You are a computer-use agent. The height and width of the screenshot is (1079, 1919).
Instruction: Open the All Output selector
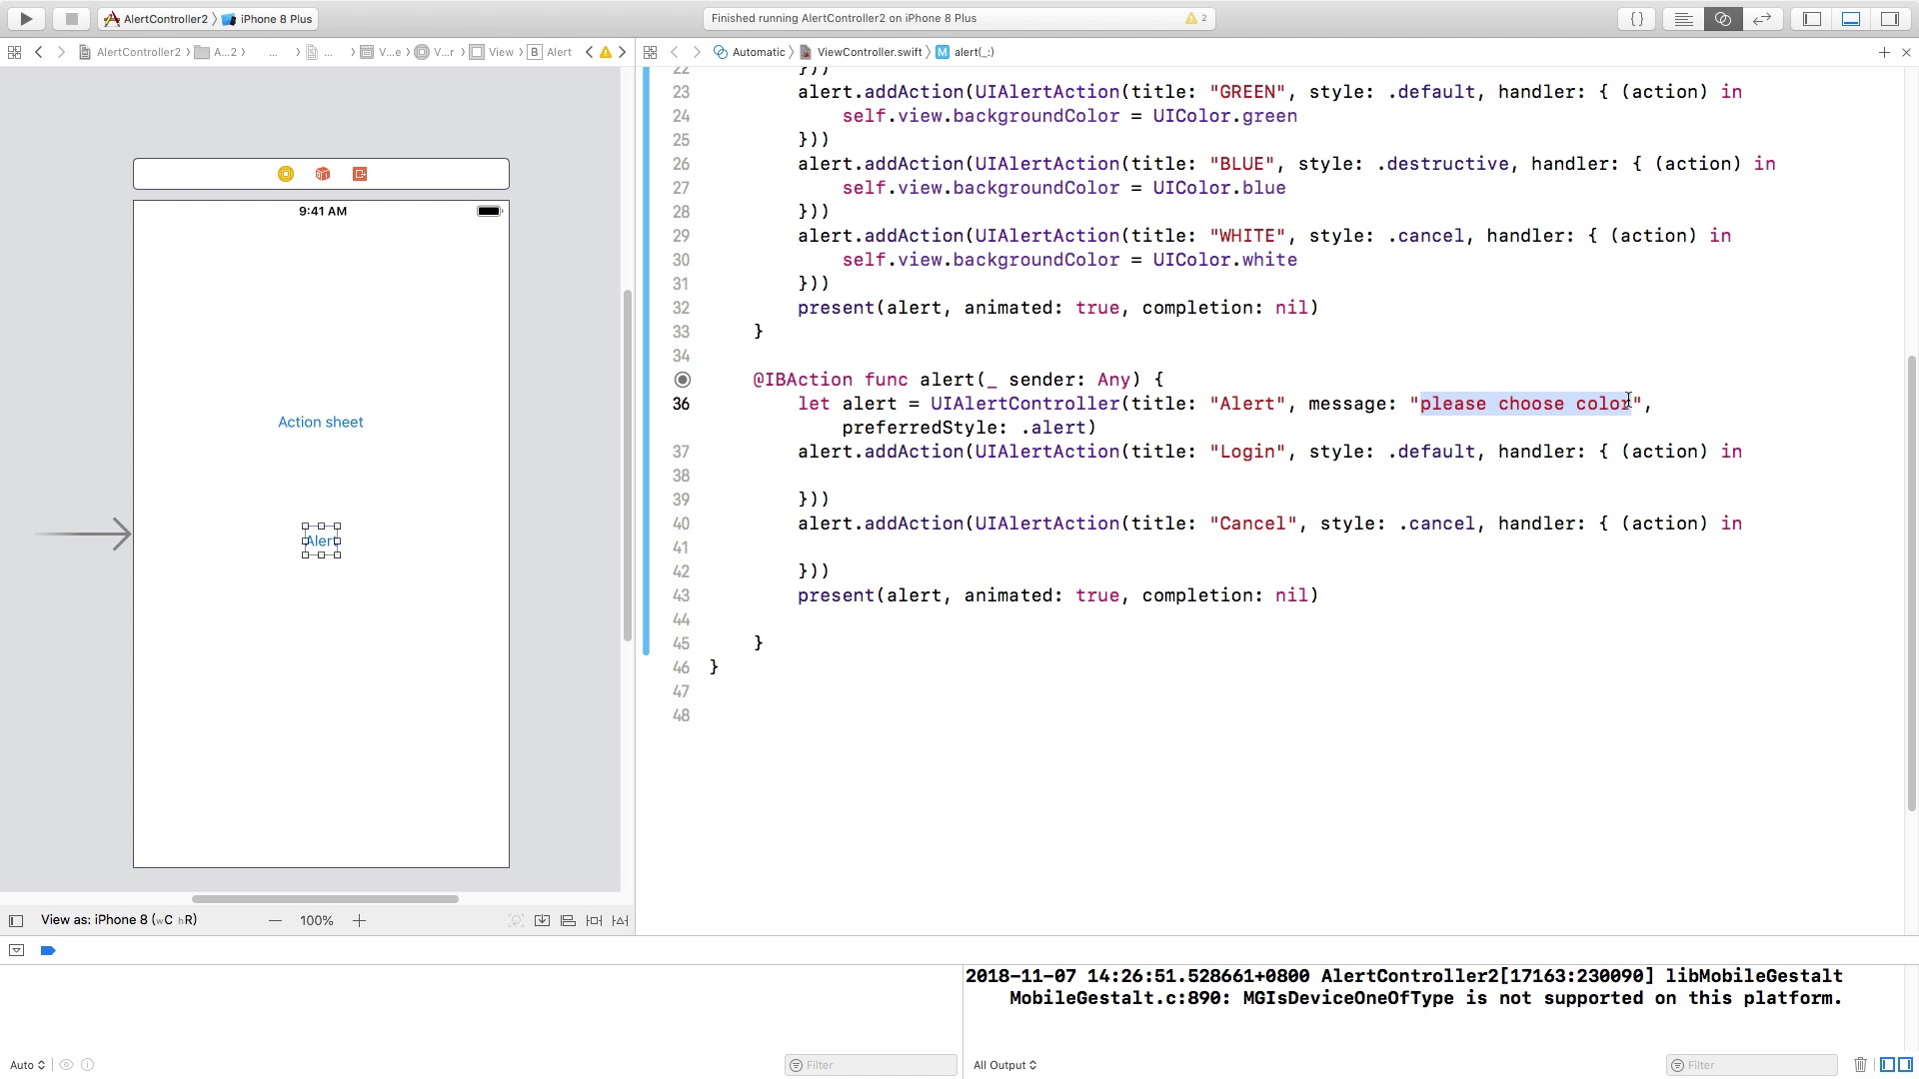(x=1004, y=1065)
